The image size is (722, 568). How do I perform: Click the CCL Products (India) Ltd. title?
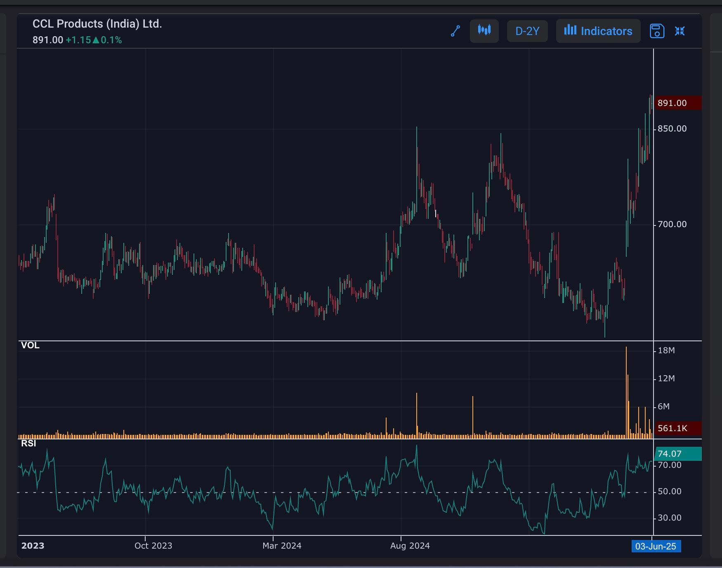pos(97,24)
